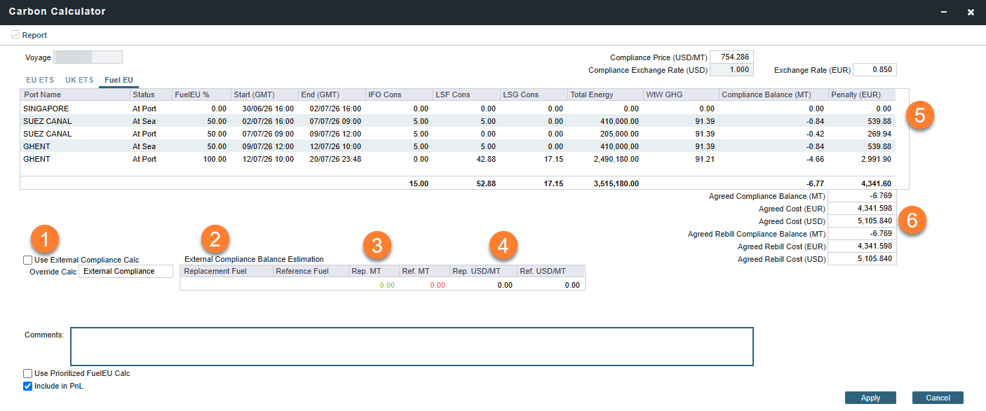Click into the Comments text area
Screen dimensions: 986x411
coord(412,347)
